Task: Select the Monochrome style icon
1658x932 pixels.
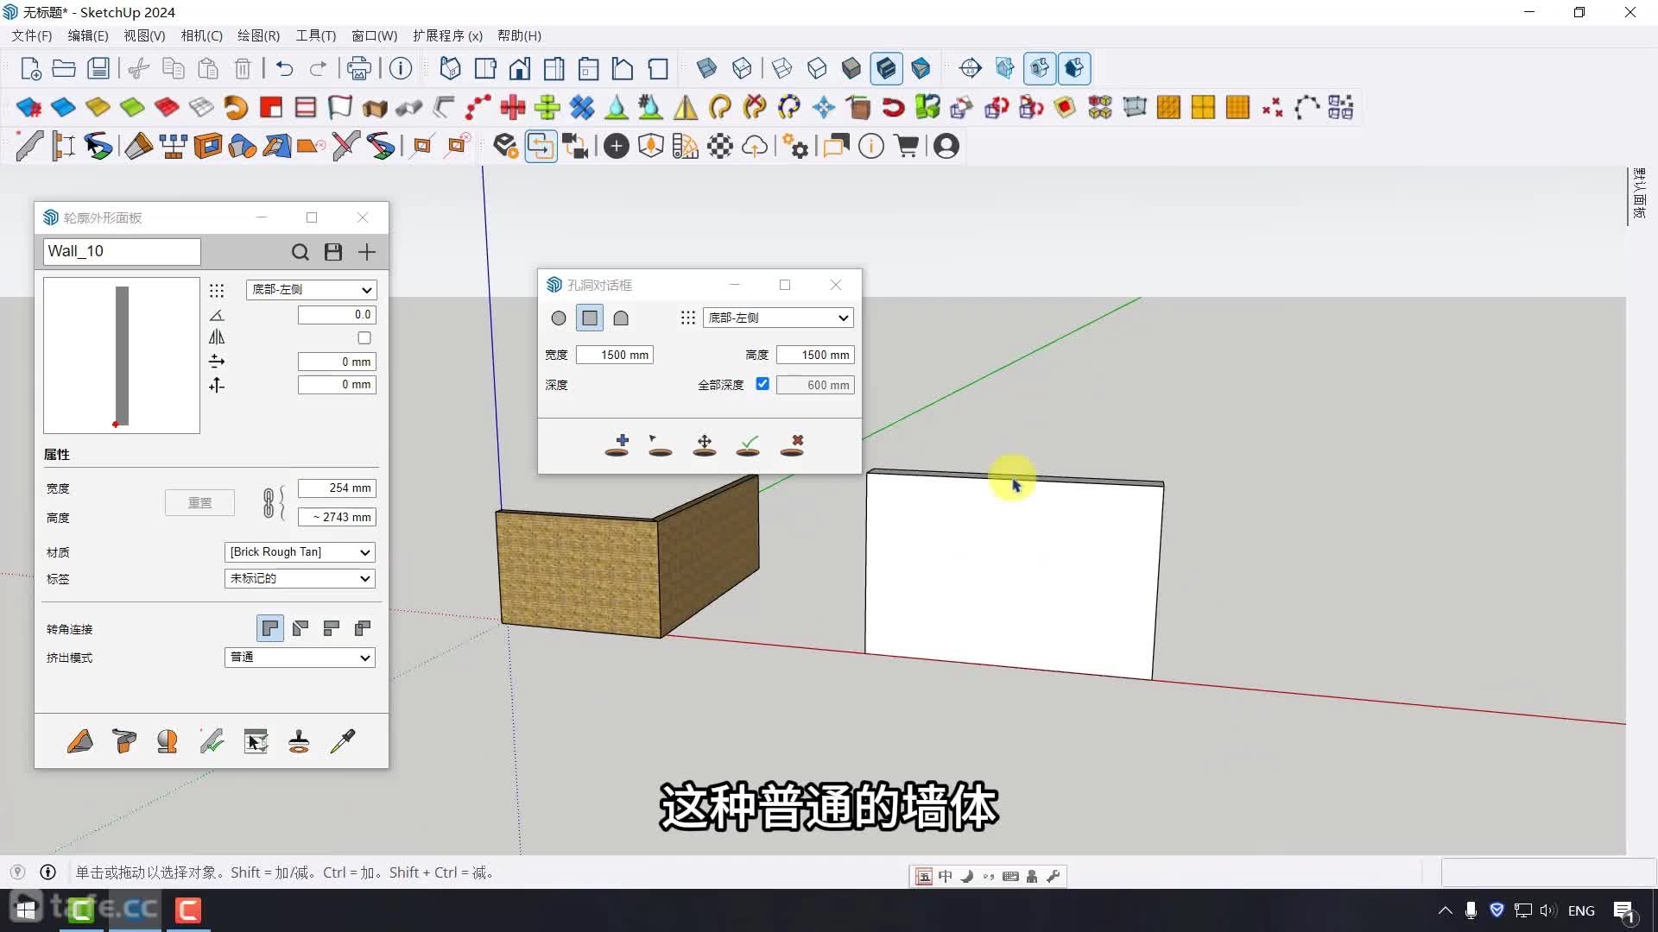Action: pos(921,68)
